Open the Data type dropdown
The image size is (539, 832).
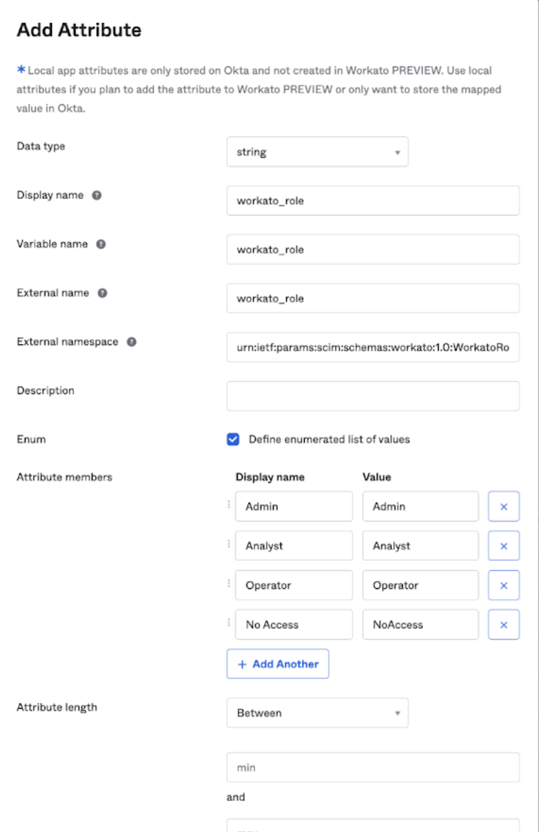317,152
